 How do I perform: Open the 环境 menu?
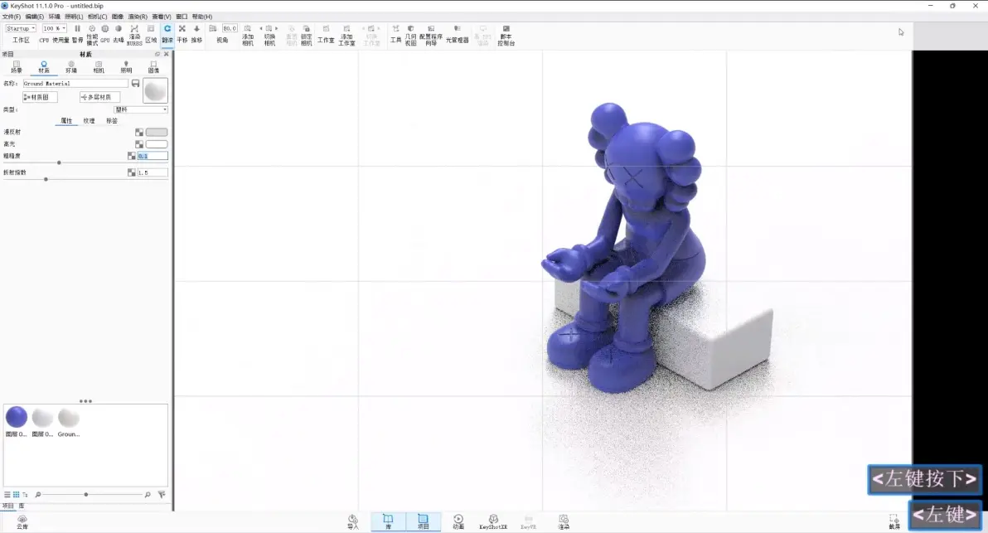(x=54, y=17)
